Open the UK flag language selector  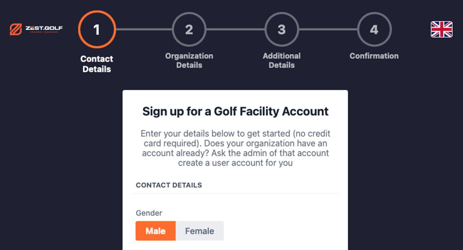[x=441, y=29]
